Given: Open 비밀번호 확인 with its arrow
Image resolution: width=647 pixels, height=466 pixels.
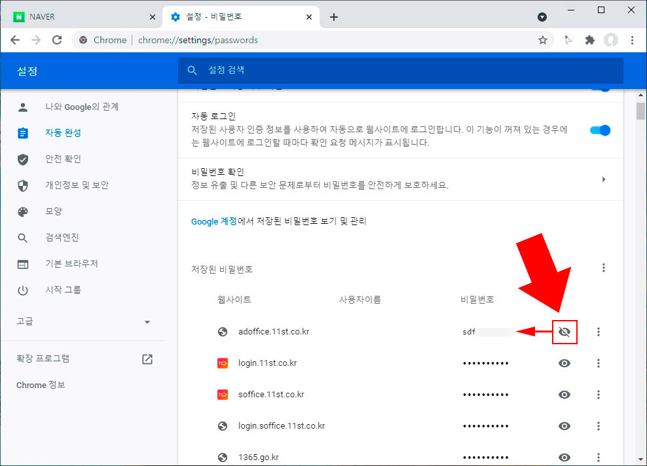Looking at the screenshot, I should point(603,179).
